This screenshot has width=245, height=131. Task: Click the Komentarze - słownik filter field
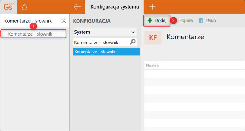tap(102, 42)
